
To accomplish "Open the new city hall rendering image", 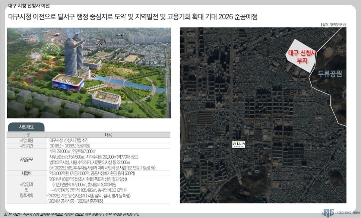I will pos(89,73).
